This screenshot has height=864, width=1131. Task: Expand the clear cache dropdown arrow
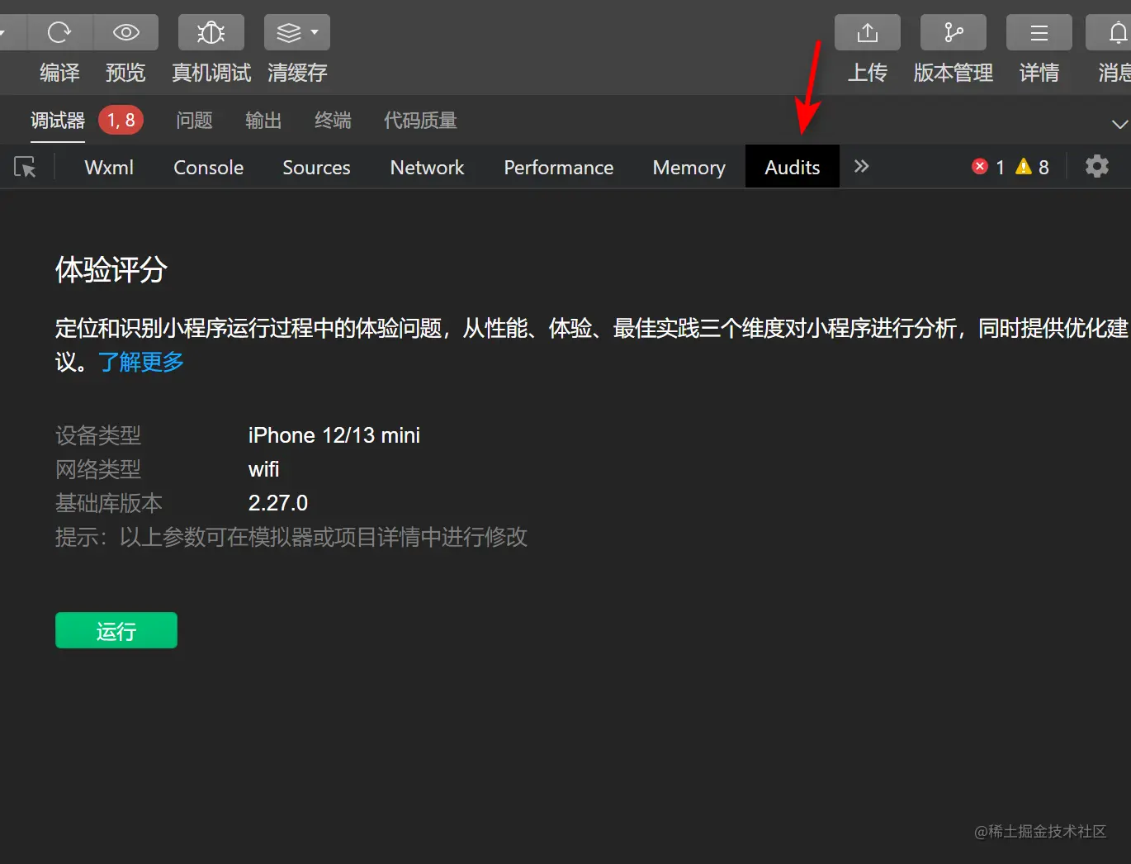point(315,32)
